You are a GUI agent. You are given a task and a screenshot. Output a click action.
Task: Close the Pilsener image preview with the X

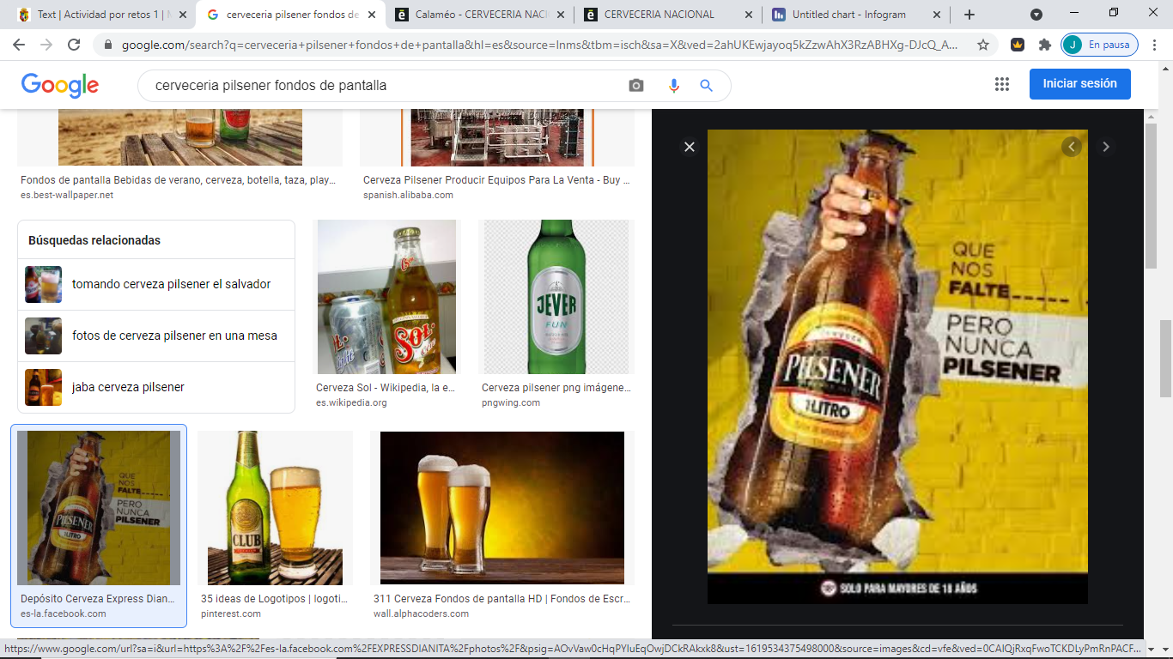(690, 147)
